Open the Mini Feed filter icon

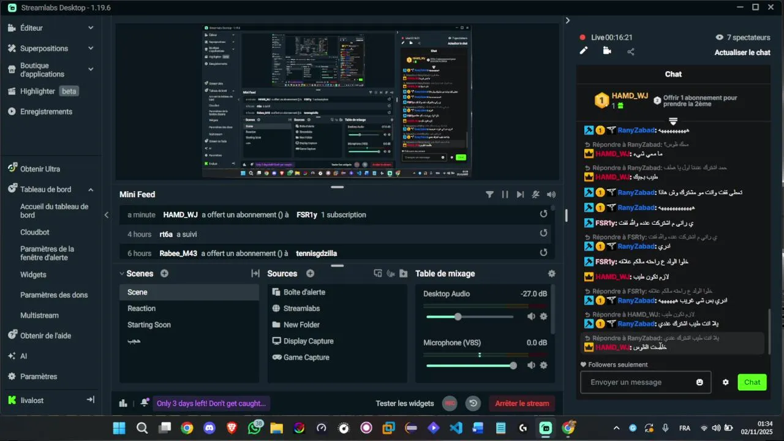[489, 194]
